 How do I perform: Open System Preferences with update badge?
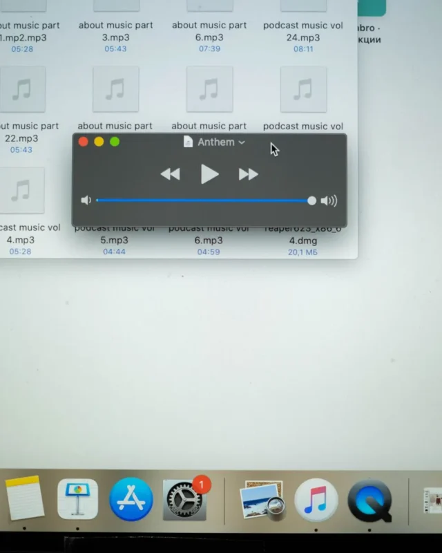[x=184, y=500]
